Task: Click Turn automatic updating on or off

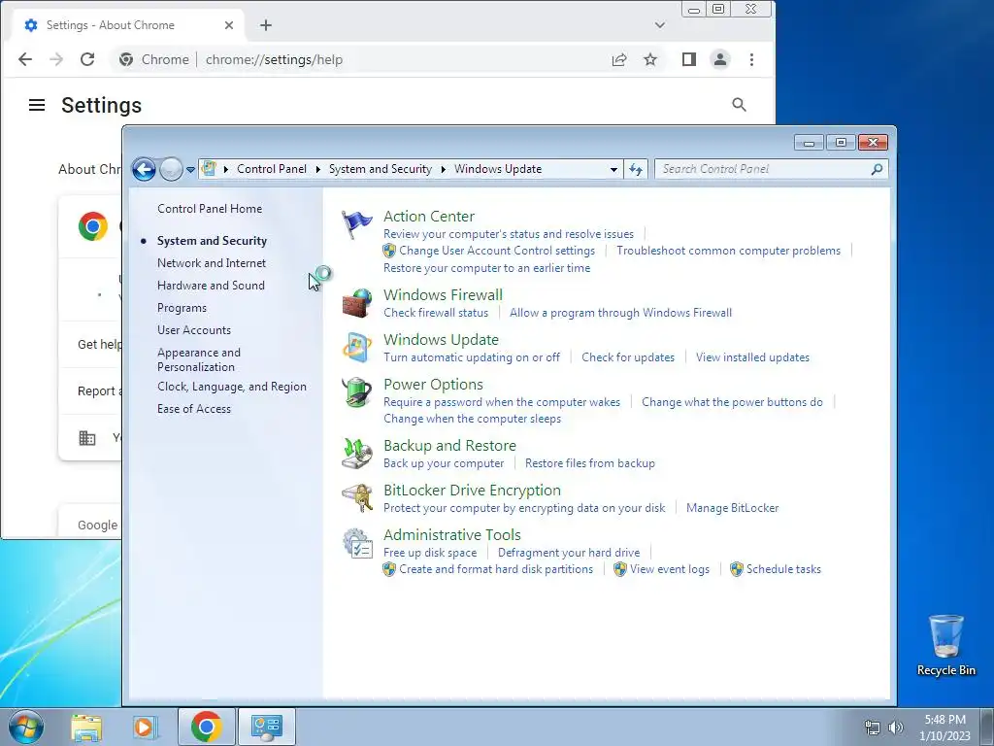Action: coord(472,357)
